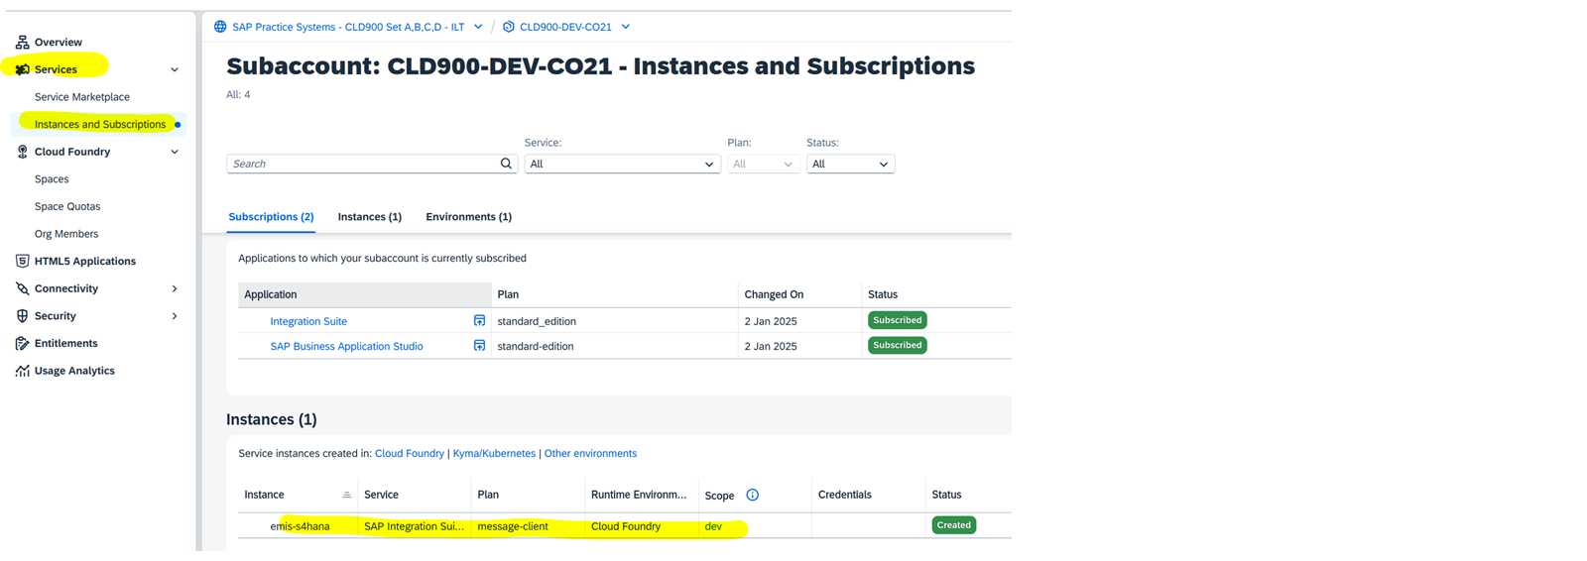Open the Service filter dropdown
1587x561 pixels.
tap(622, 164)
